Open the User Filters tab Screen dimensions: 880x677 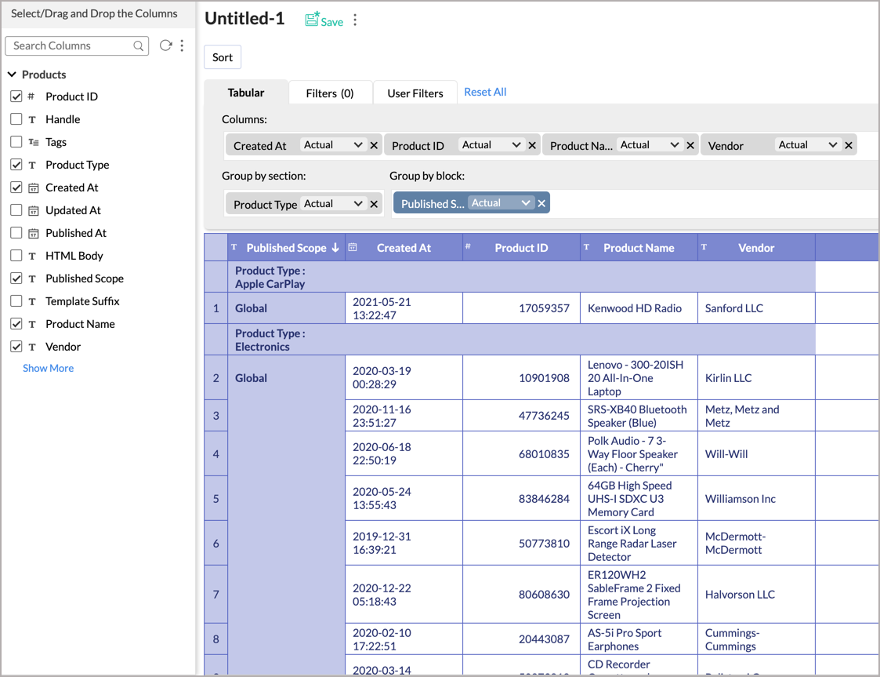(x=415, y=93)
